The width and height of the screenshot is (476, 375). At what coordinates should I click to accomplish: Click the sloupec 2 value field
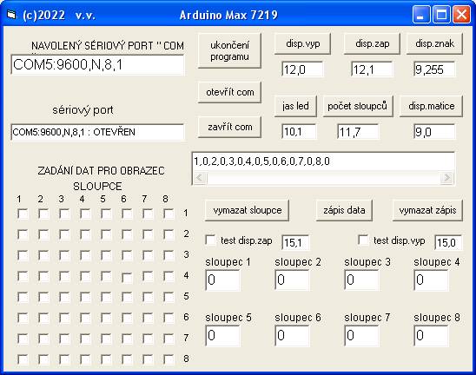[x=292, y=280]
